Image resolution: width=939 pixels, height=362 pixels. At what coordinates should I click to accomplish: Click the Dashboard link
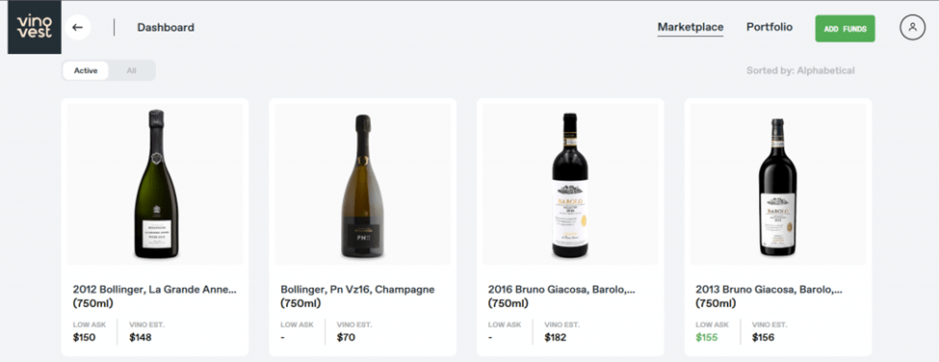166,28
